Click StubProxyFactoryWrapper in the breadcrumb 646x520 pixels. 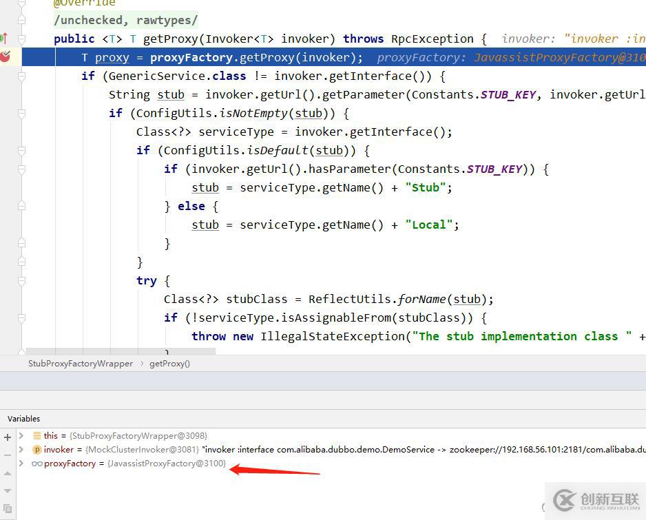pos(80,363)
